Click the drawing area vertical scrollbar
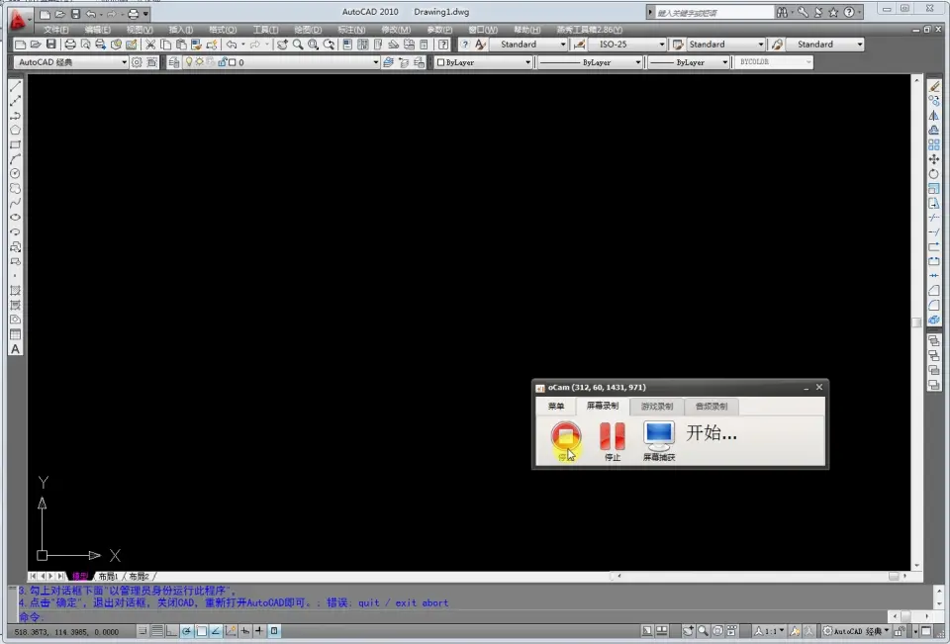Viewport: 950px width, 644px height. (916, 322)
